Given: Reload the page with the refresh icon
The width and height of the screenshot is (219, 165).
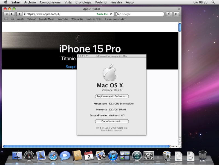Looking at the screenshot, I should click(111, 14).
